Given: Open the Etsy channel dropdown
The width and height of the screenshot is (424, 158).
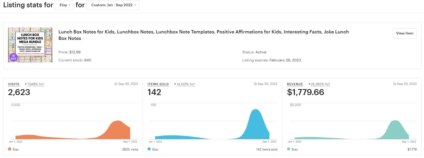Looking at the screenshot, I should coord(64,5).
